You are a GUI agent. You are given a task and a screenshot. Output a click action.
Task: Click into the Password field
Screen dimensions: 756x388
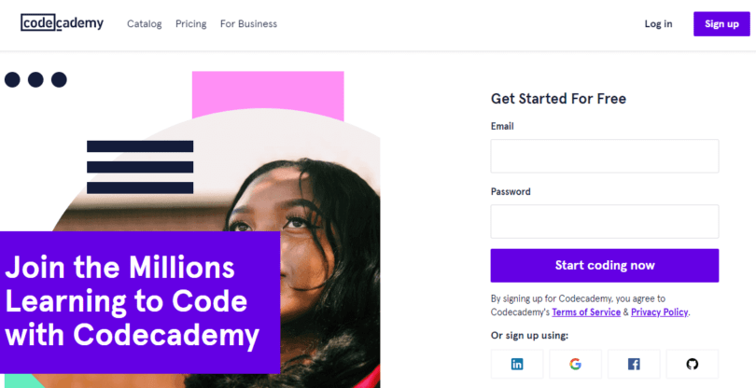pos(604,221)
